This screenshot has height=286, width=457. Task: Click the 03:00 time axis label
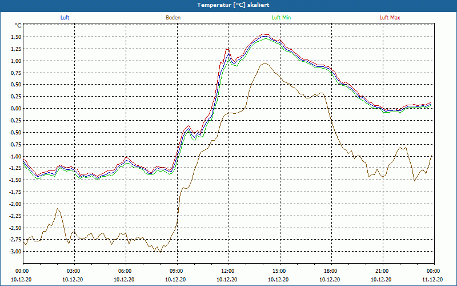pyautogui.click(x=74, y=271)
